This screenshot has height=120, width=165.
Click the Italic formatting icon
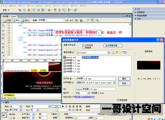click(66, 106)
